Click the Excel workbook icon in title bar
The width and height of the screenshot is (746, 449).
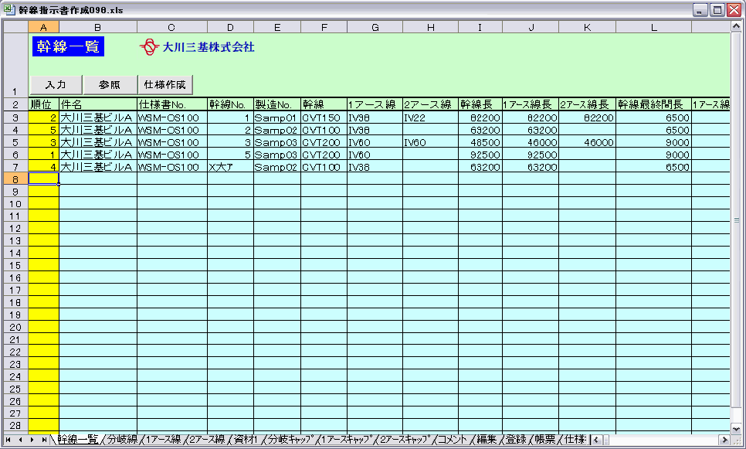click(x=9, y=10)
